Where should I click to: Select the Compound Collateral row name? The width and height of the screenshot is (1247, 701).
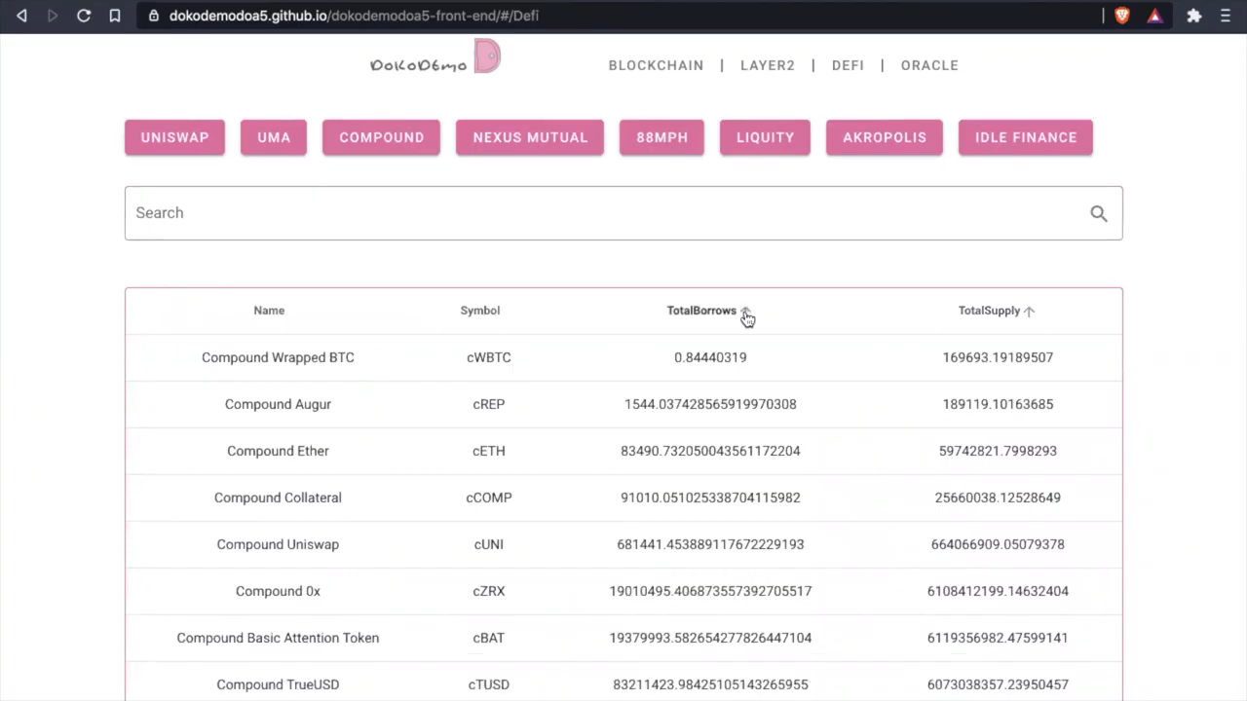[x=278, y=498]
